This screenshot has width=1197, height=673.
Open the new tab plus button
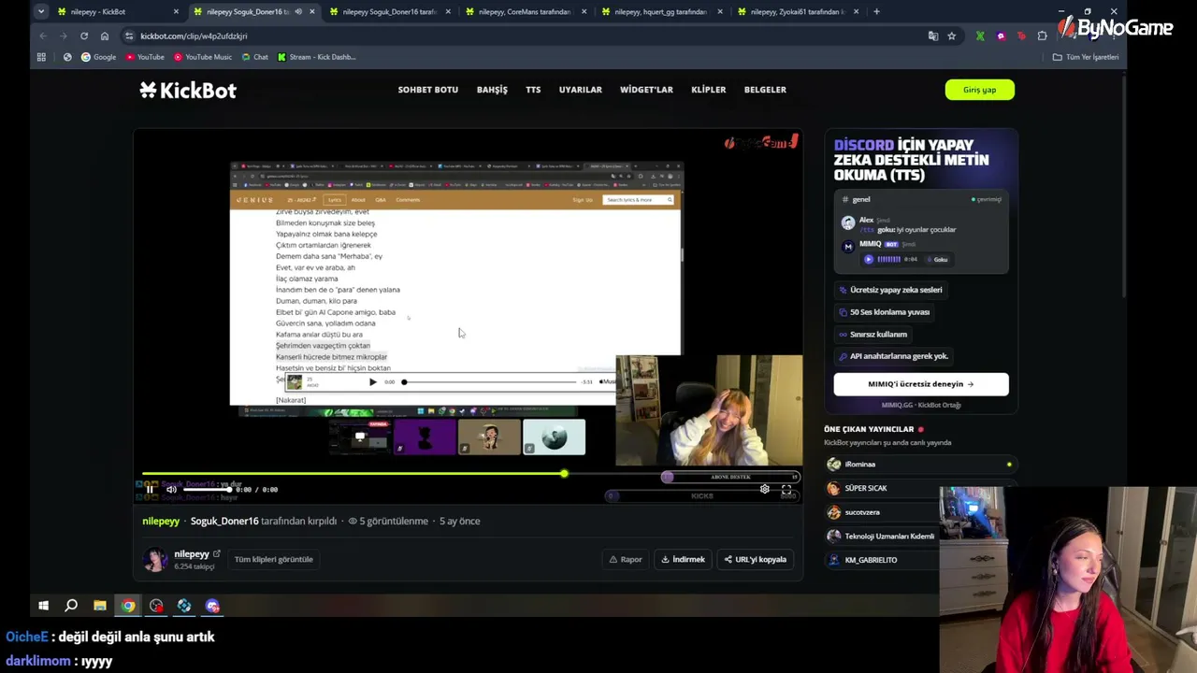876,11
